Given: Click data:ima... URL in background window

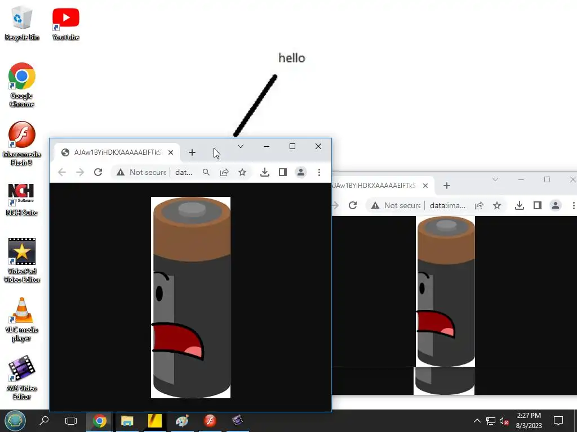Looking at the screenshot, I should pyautogui.click(x=447, y=205).
